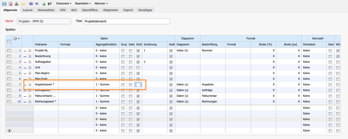Click the delete document icon with red X

coord(10,4)
